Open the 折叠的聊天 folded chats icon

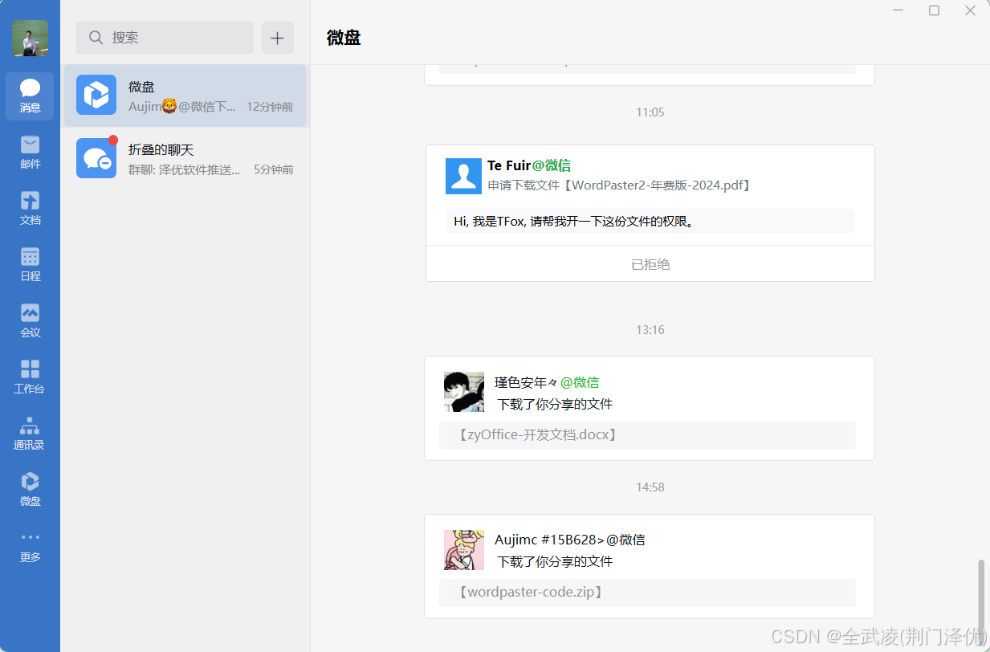point(96,158)
